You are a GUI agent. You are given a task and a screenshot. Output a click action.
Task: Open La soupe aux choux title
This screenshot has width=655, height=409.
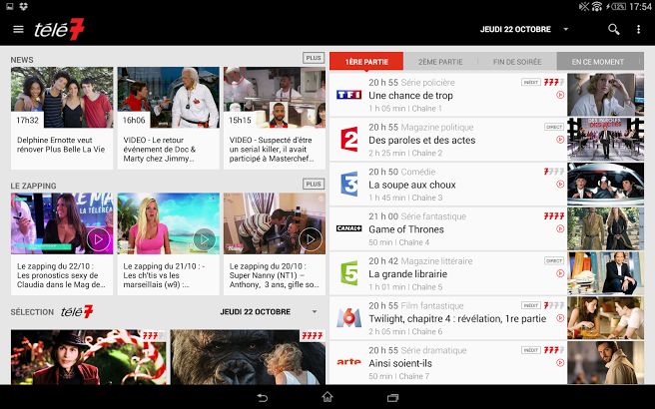(x=412, y=185)
